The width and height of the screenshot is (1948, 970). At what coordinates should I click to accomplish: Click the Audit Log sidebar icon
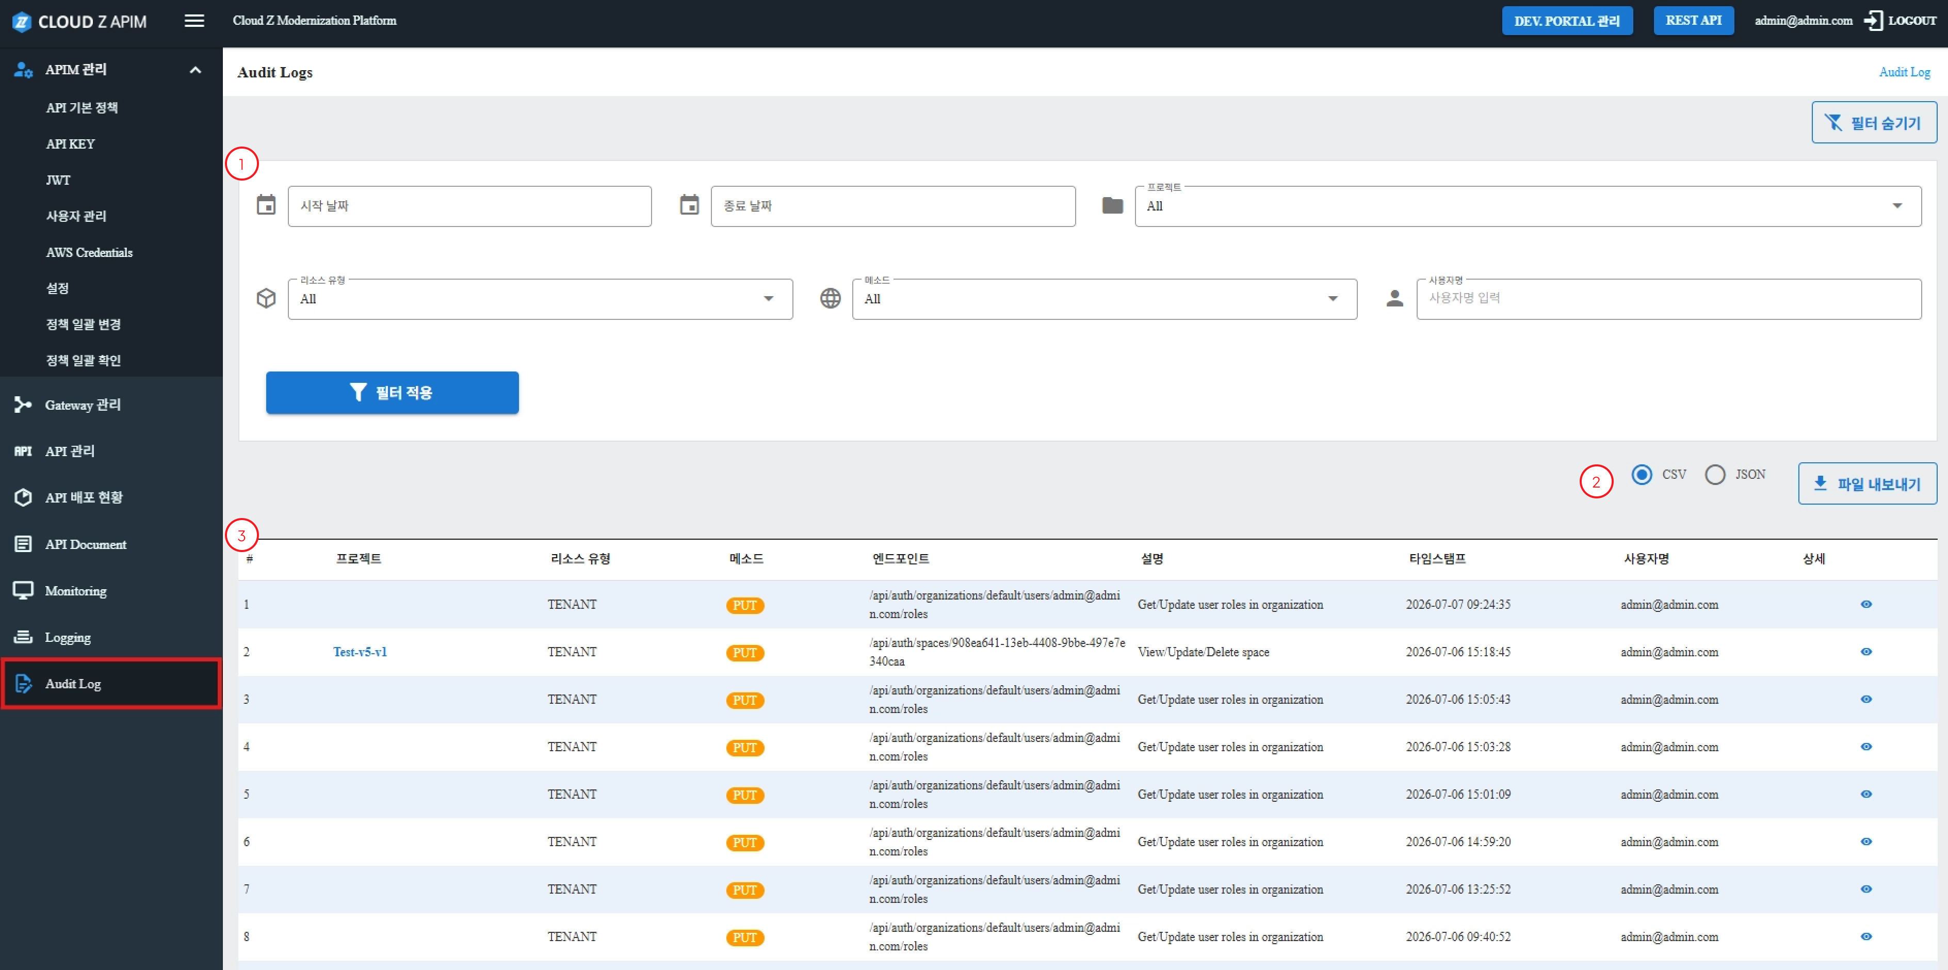[x=23, y=684]
